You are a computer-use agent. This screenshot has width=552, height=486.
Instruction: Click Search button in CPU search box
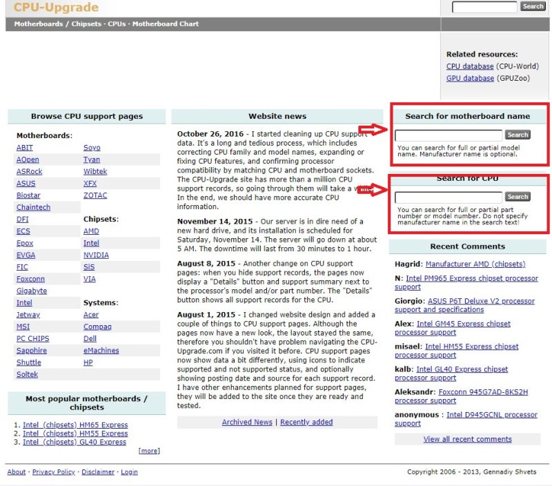coord(517,197)
